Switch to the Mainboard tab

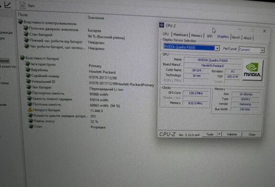(x=180, y=35)
